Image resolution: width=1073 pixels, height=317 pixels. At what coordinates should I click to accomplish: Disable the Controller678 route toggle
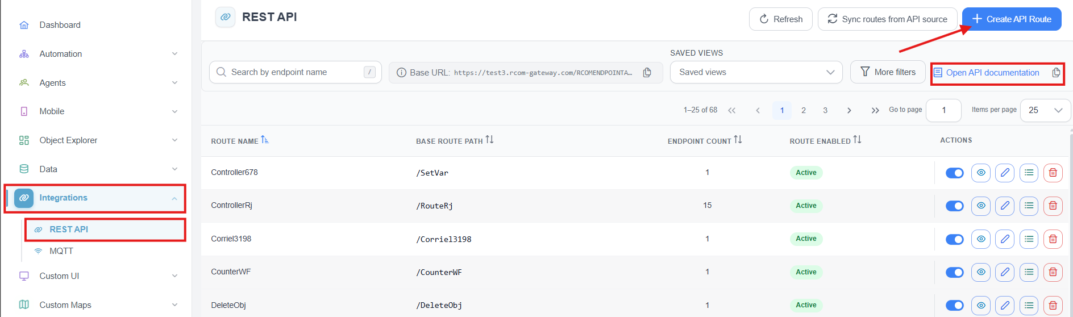pyautogui.click(x=955, y=173)
